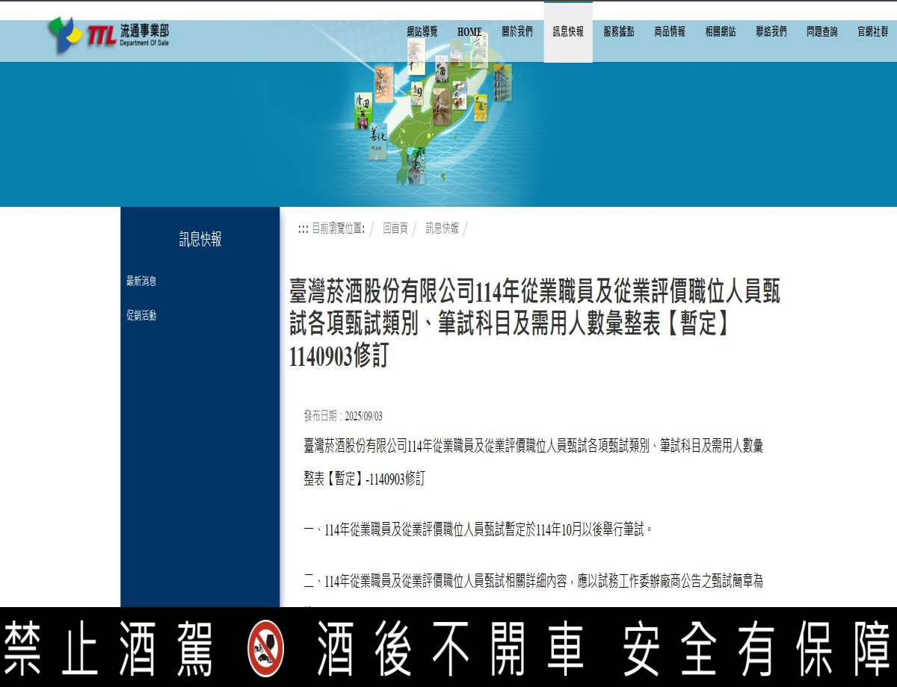Open 促銷活動 in the sidebar
Screen dimensions: 897x687
click(141, 316)
